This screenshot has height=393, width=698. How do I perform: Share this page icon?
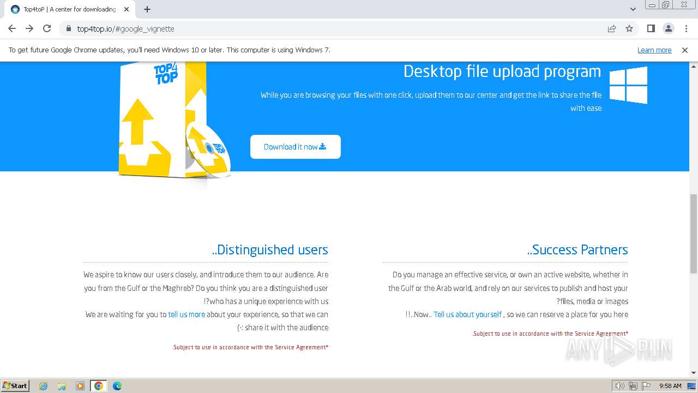click(x=612, y=28)
